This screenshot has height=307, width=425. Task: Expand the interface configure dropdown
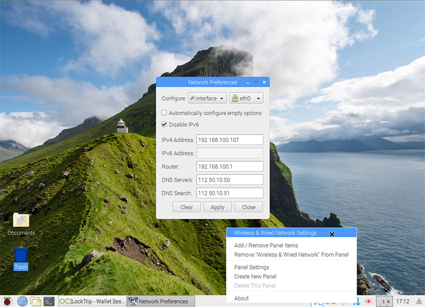pos(207,98)
